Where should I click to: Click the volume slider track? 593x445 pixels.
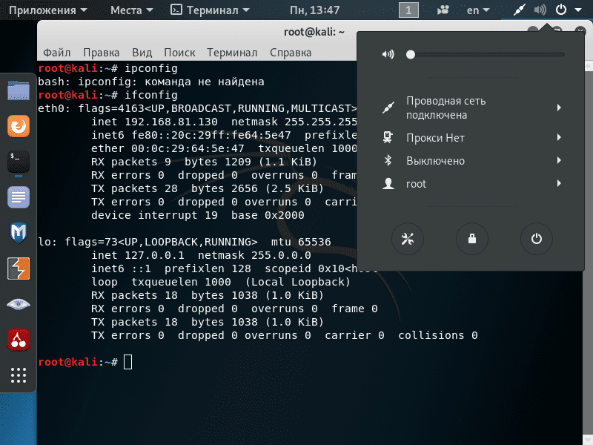click(x=486, y=54)
